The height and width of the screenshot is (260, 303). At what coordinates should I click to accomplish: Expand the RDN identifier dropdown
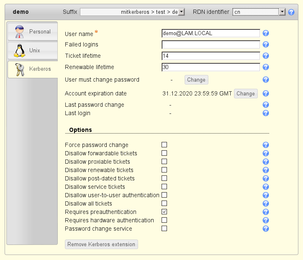click(282, 12)
